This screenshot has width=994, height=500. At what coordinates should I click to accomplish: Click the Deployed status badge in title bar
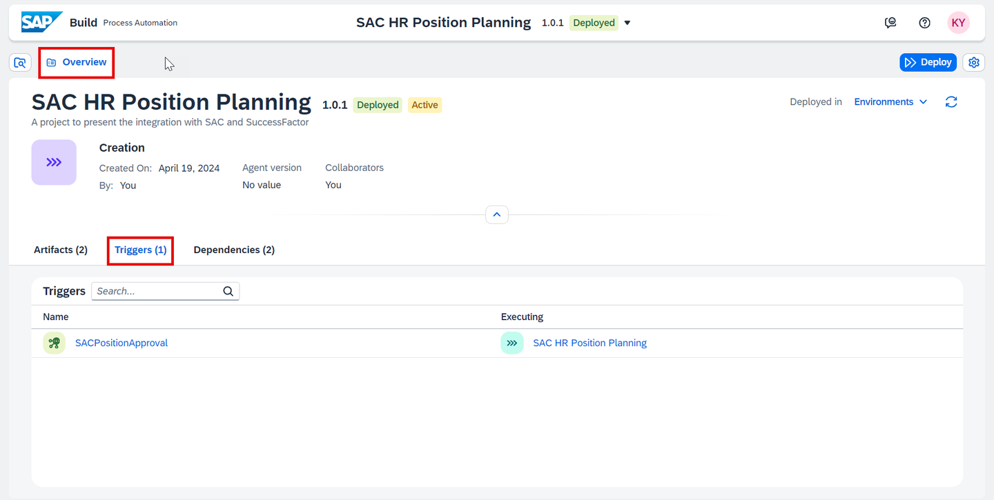(x=594, y=23)
